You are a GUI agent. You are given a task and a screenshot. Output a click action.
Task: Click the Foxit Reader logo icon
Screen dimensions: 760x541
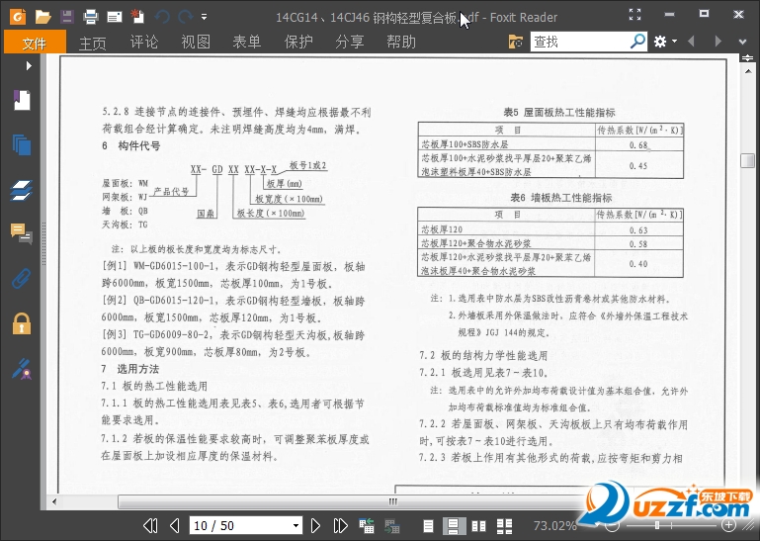coord(18,17)
